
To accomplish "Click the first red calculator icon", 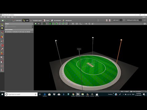I will click(107, 20).
